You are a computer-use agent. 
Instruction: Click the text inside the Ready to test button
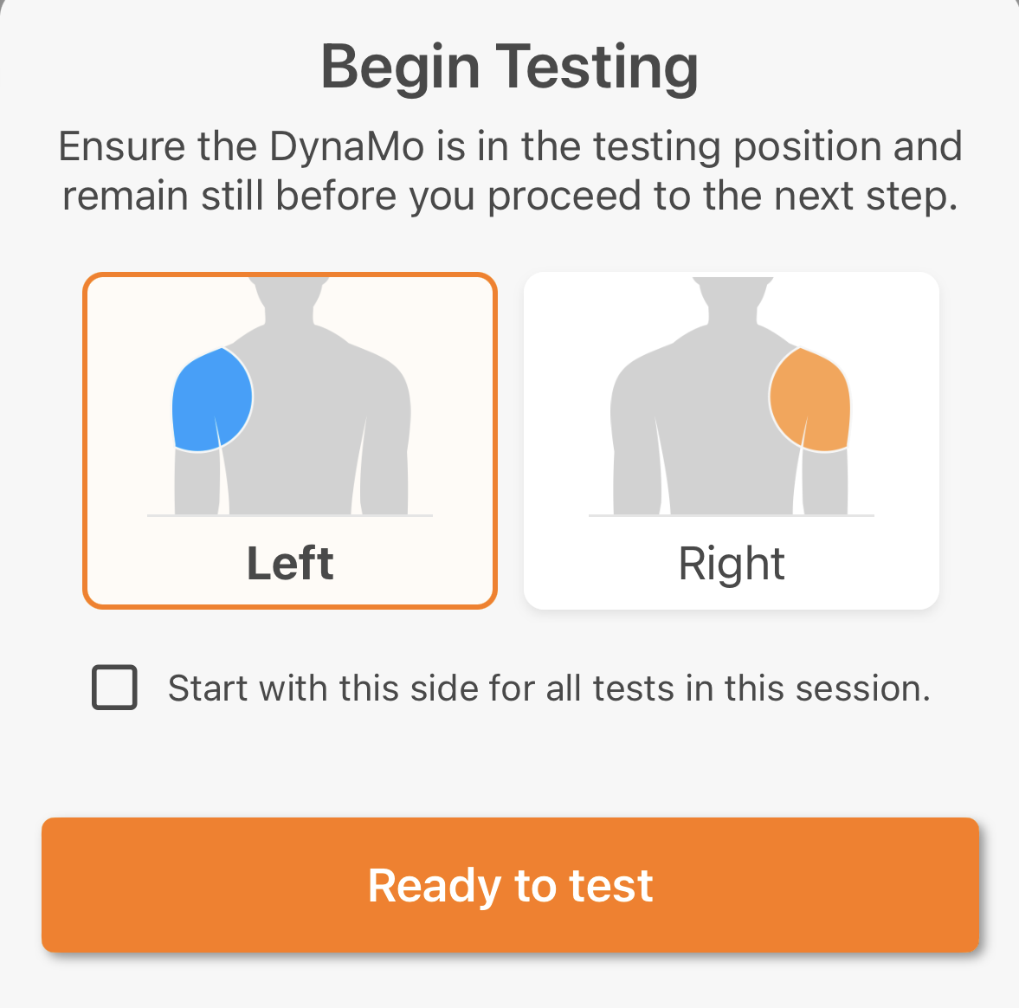point(510,885)
